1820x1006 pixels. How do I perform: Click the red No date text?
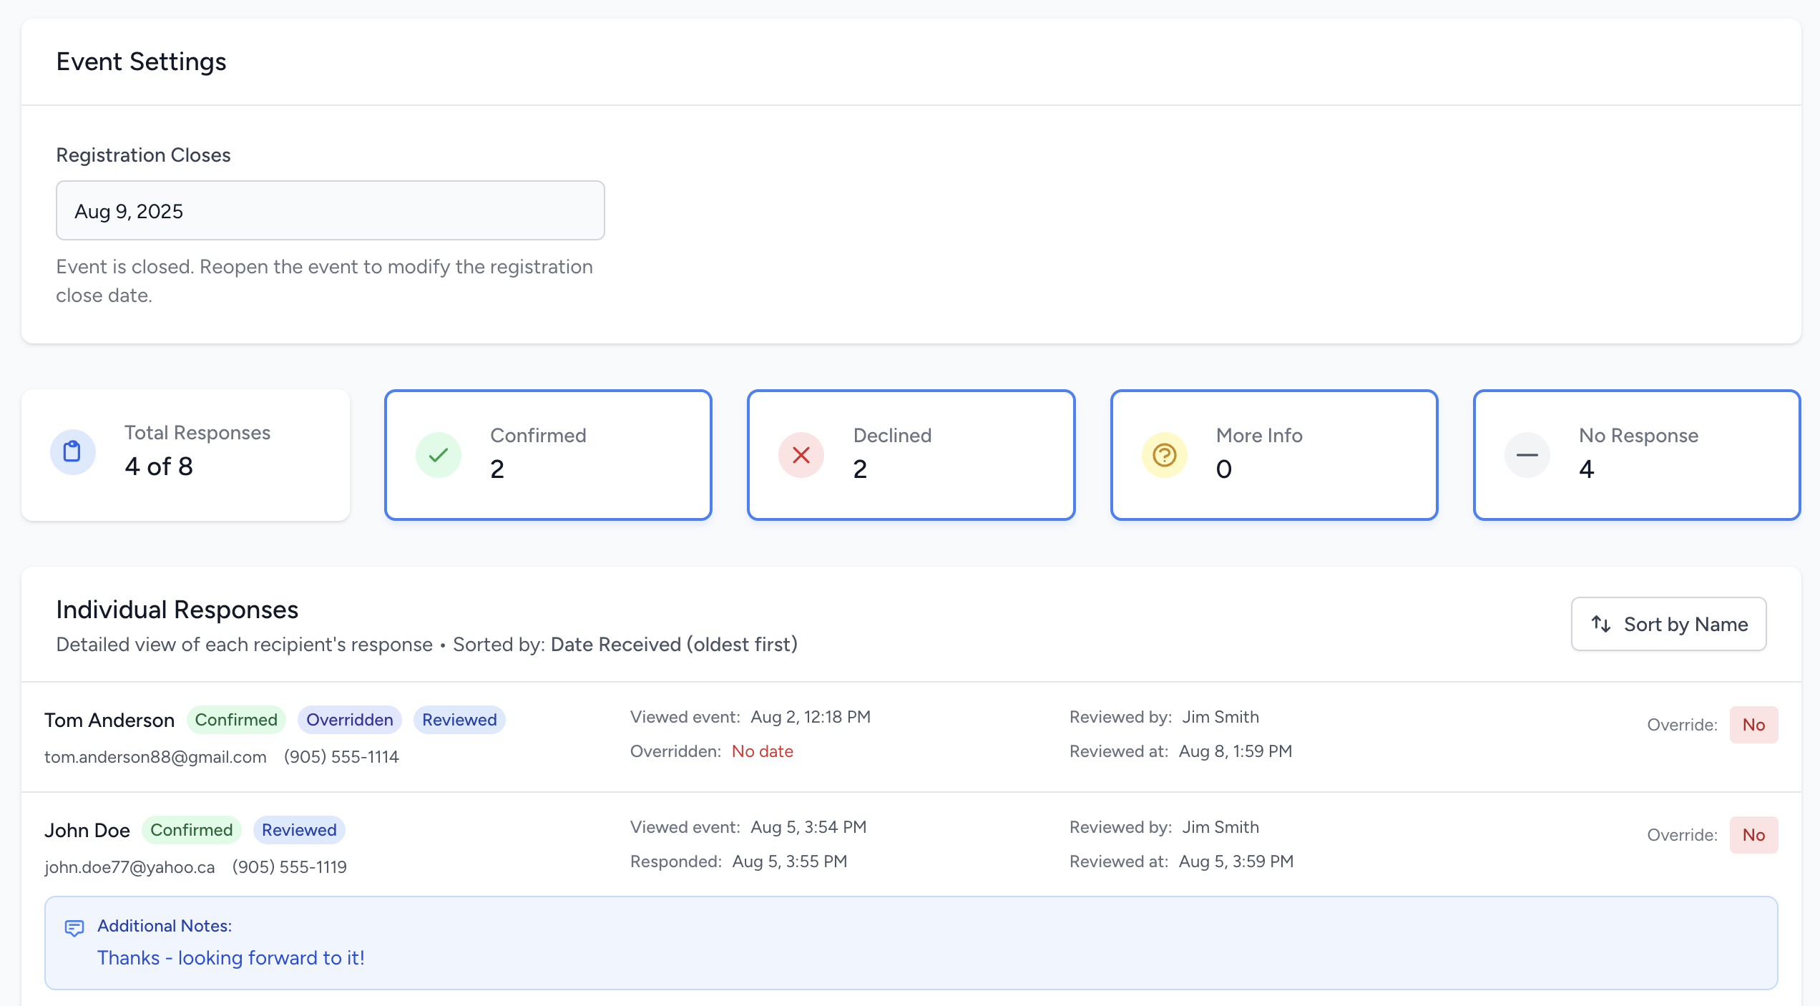click(761, 751)
